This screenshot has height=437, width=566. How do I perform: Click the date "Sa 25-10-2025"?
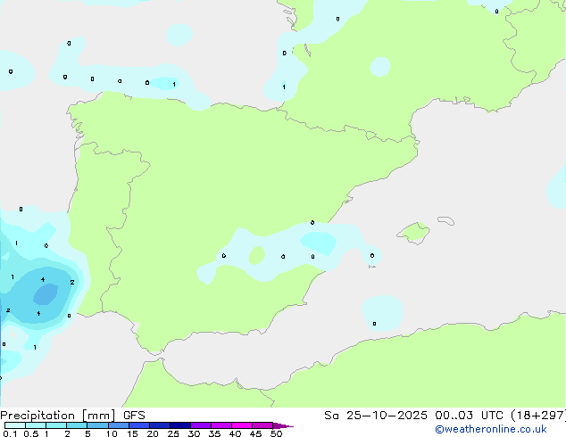tap(376, 416)
